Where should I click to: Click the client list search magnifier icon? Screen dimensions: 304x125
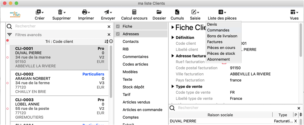coord(9,26)
